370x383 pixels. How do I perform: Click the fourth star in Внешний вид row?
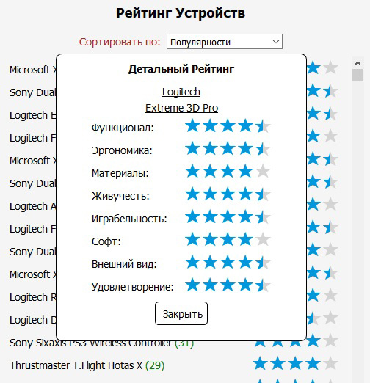click(245, 263)
